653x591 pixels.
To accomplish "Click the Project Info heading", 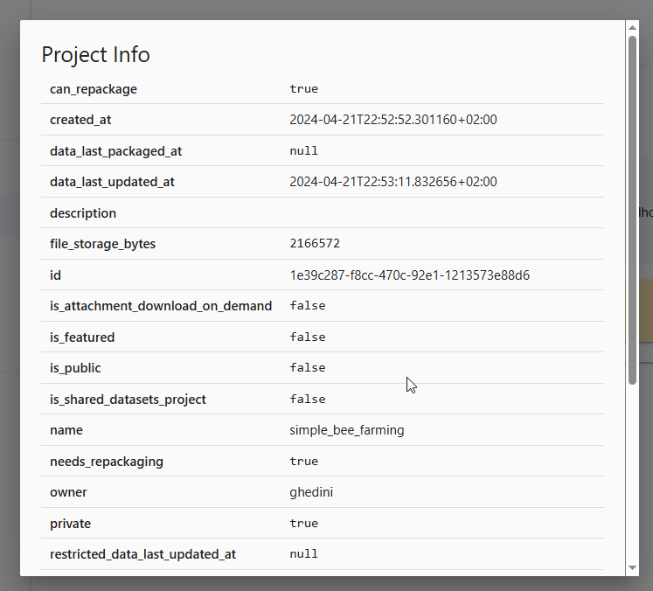I will click(x=96, y=54).
